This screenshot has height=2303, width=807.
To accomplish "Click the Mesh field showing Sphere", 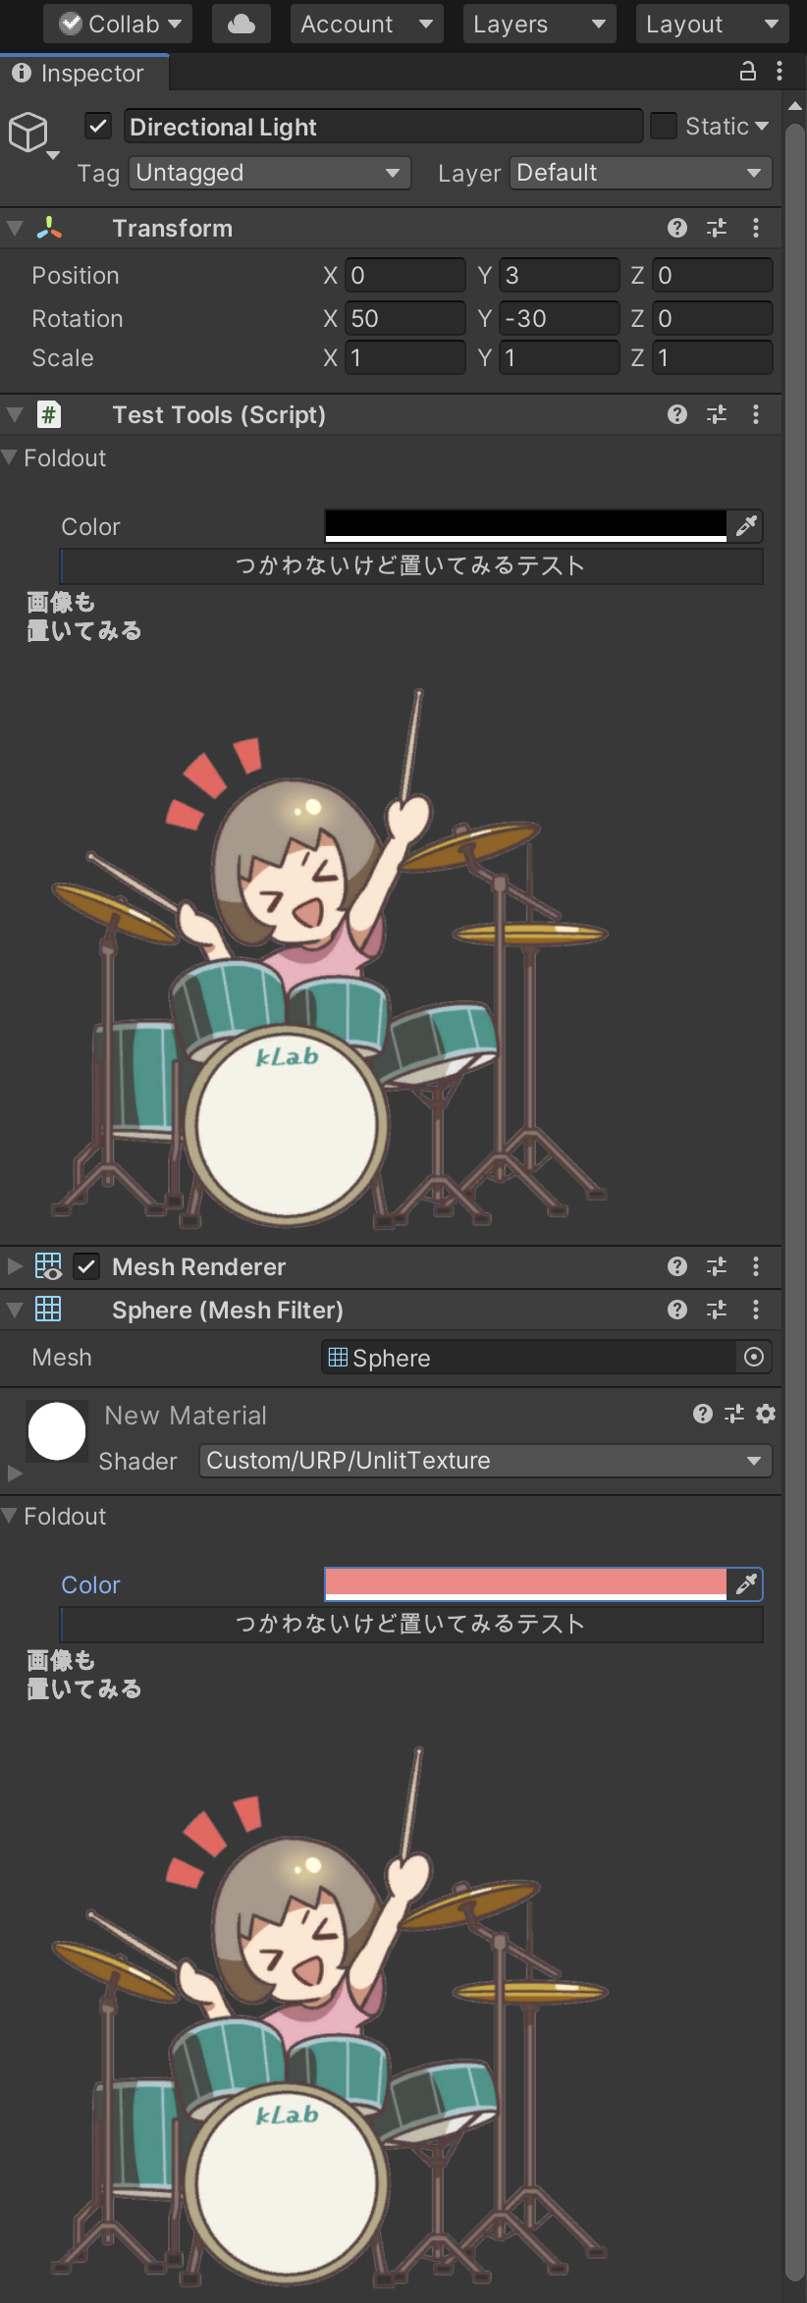I will pyautogui.click(x=529, y=1358).
